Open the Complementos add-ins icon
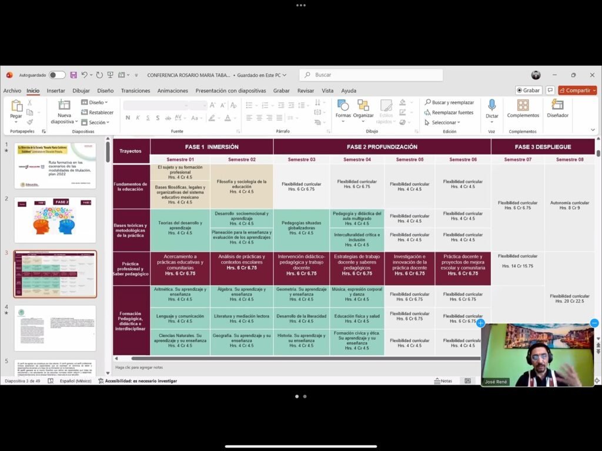 523,106
